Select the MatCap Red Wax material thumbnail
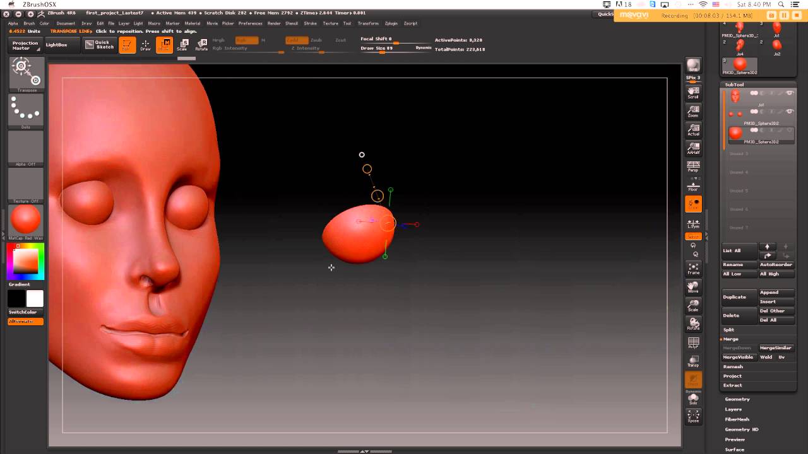The height and width of the screenshot is (454, 808). (x=26, y=220)
